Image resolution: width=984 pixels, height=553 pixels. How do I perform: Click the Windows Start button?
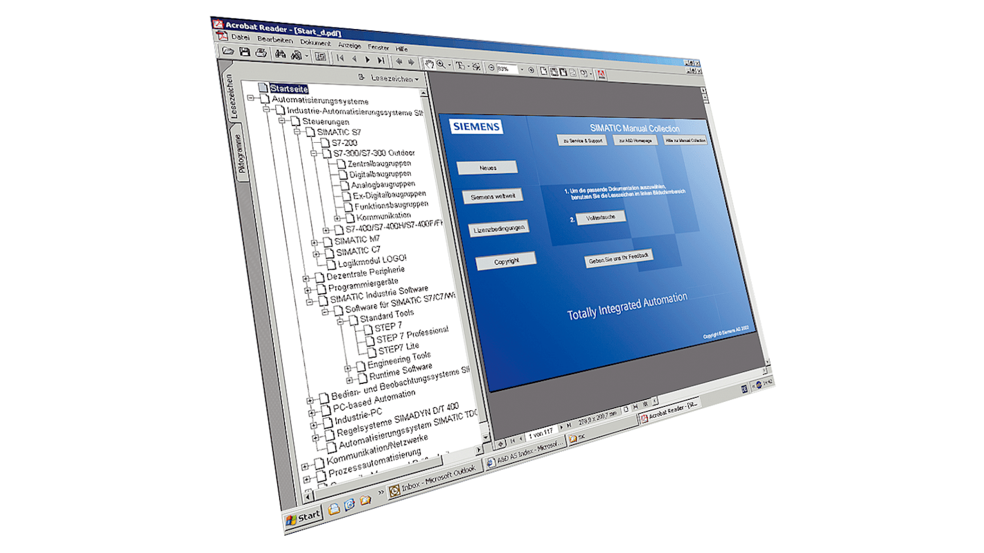pyautogui.click(x=303, y=518)
